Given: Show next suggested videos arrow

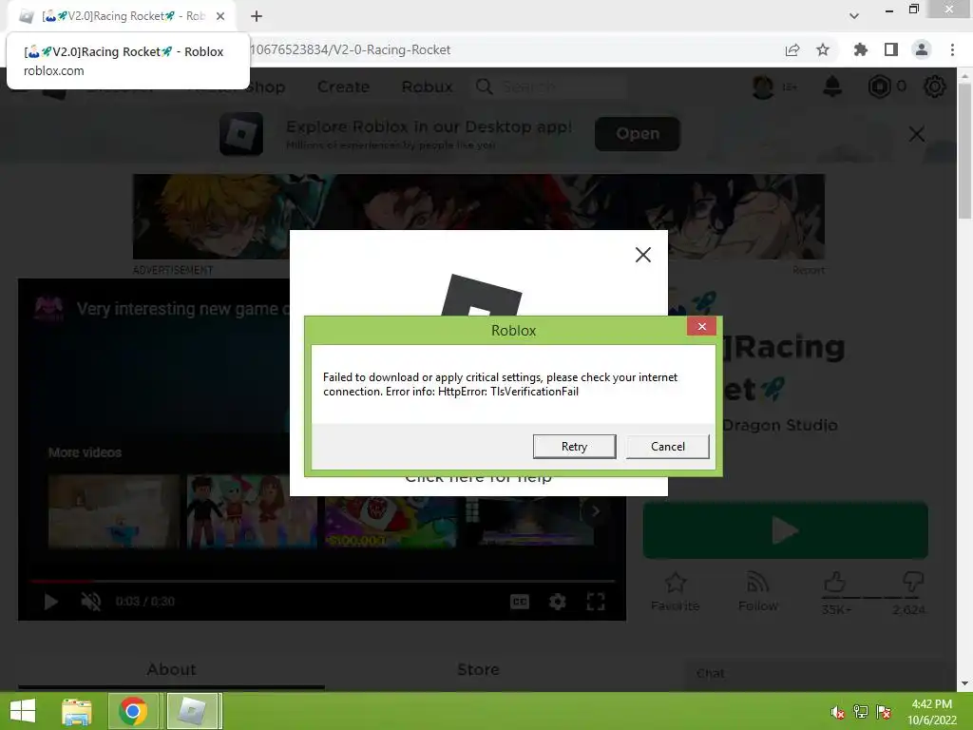Looking at the screenshot, I should point(595,511).
